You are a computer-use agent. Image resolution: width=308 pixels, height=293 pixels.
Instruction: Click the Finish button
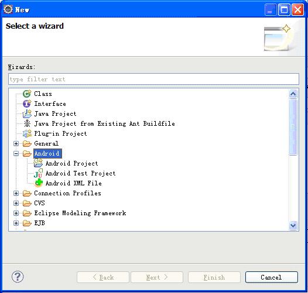tap(214, 277)
